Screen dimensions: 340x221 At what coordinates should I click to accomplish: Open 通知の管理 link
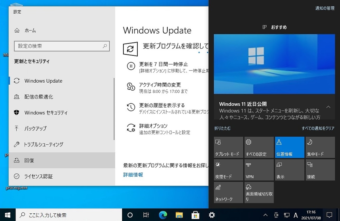[x=325, y=8]
